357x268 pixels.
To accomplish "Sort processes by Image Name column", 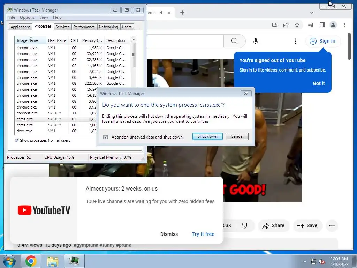I will tap(30, 40).
